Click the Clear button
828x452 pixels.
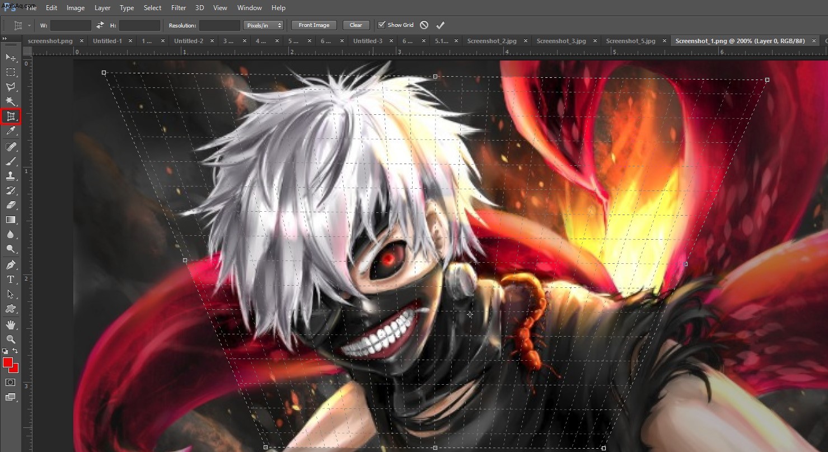(356, 25)
